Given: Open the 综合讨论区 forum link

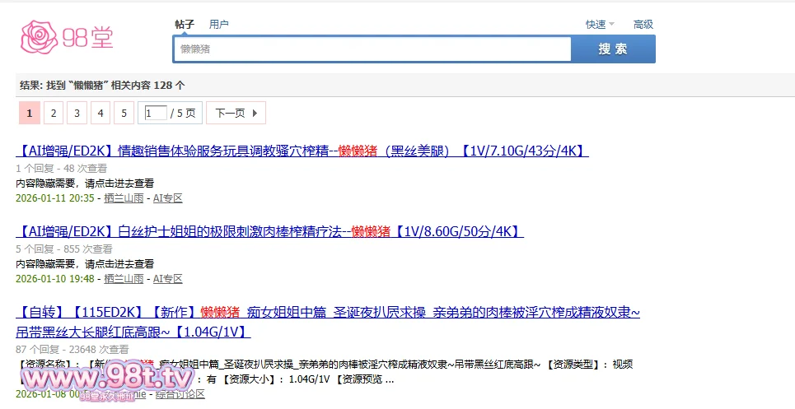Looking at the screenshot, I should click(x=180, y=394).
